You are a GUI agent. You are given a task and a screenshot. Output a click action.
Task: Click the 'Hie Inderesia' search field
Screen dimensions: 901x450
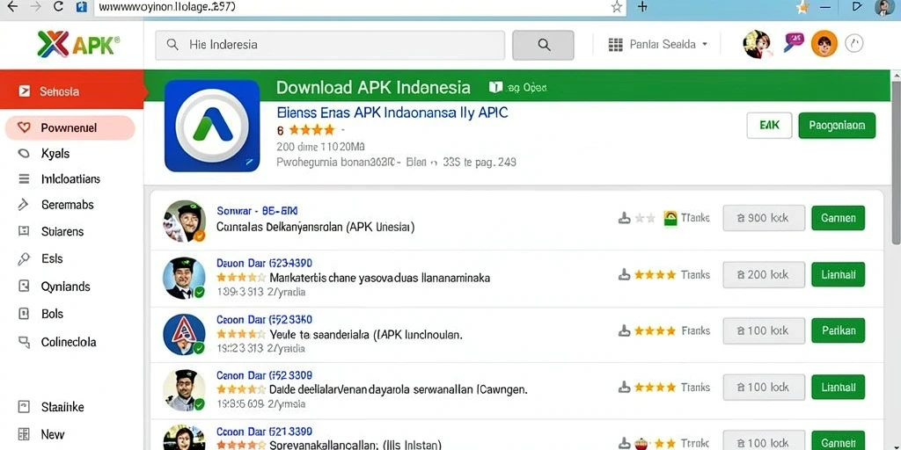point(330,45)
